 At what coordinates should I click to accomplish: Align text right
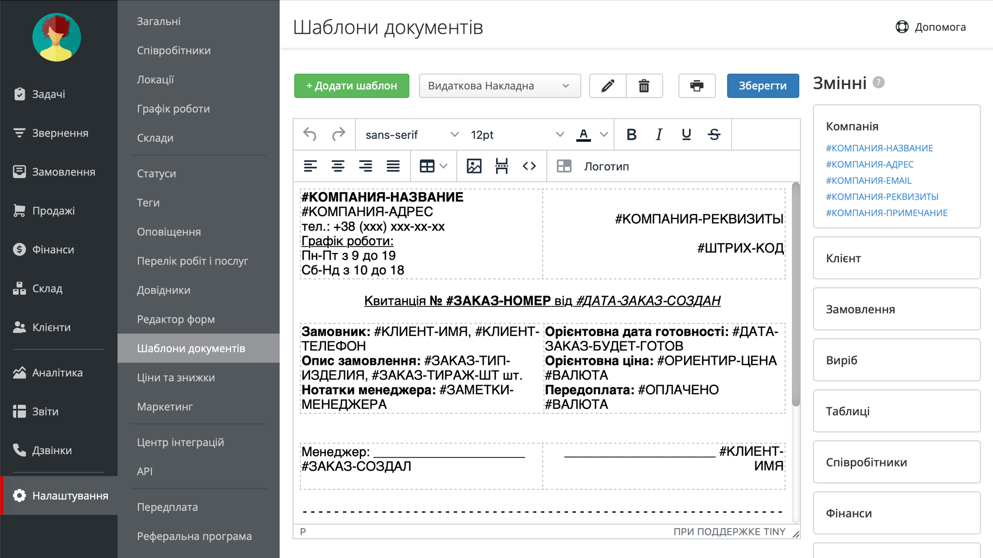pyautogui.click(x=365, y=166)
